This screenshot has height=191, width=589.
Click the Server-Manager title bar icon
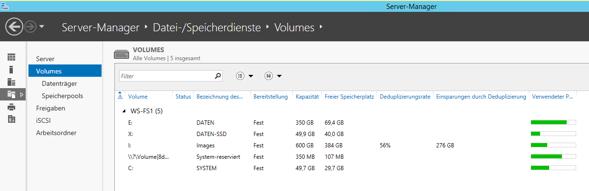coord(4,6)
